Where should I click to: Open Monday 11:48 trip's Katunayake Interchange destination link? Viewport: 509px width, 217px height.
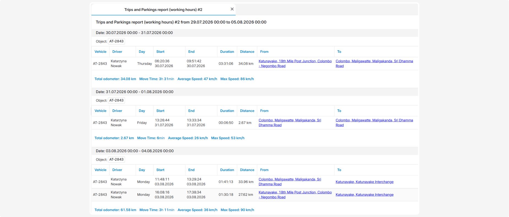[x=365, y=182]
